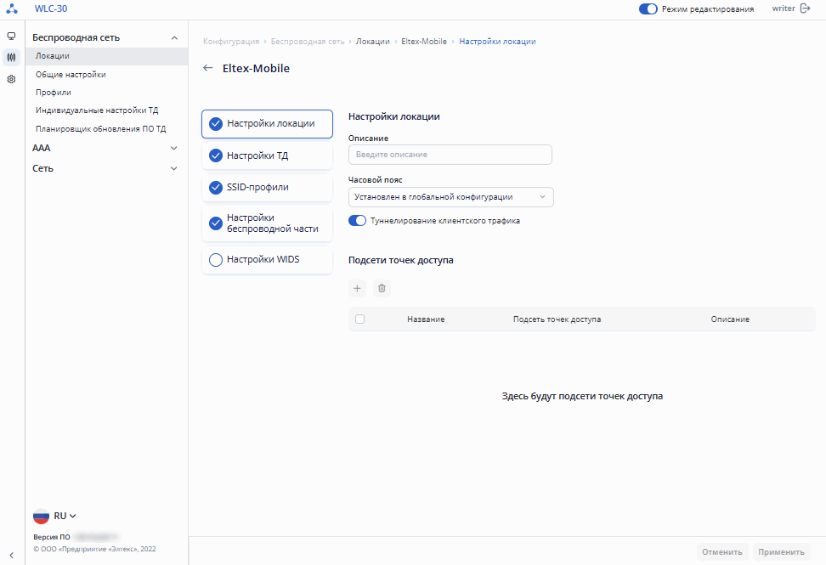Viewport: 826px width, 565px height.
Task: Click the Описание input field
Action: 450,155
